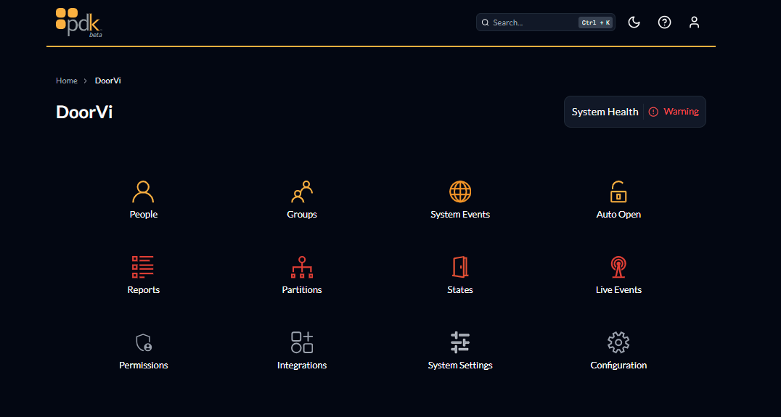
Task: Click the Groups label
Action: pos(302,215)
